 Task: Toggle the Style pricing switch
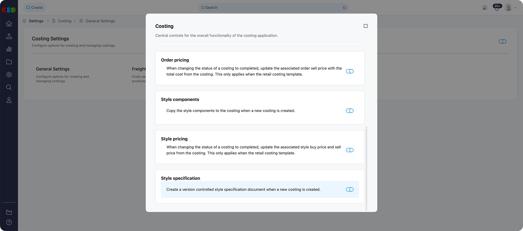[x=349, y=150]
